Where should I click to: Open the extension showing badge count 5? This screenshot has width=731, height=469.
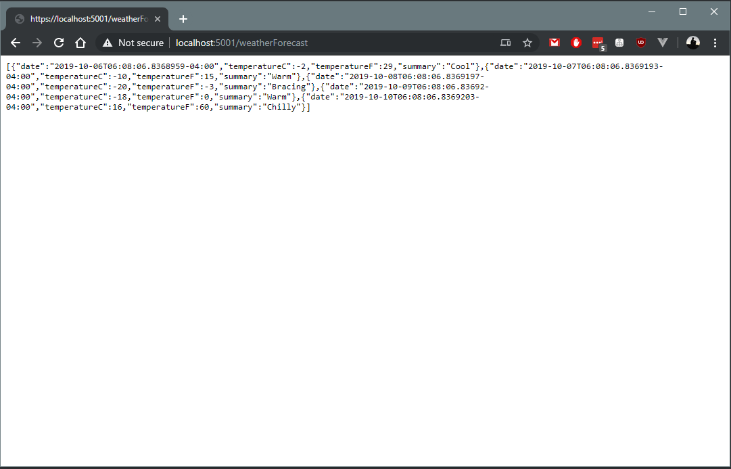(x=598, y=43)
